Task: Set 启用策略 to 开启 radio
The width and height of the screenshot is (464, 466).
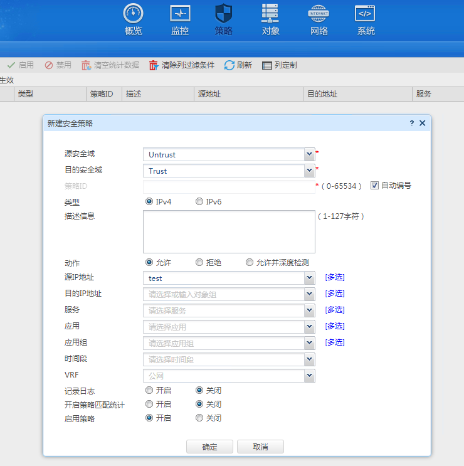Action: point(149,418)
